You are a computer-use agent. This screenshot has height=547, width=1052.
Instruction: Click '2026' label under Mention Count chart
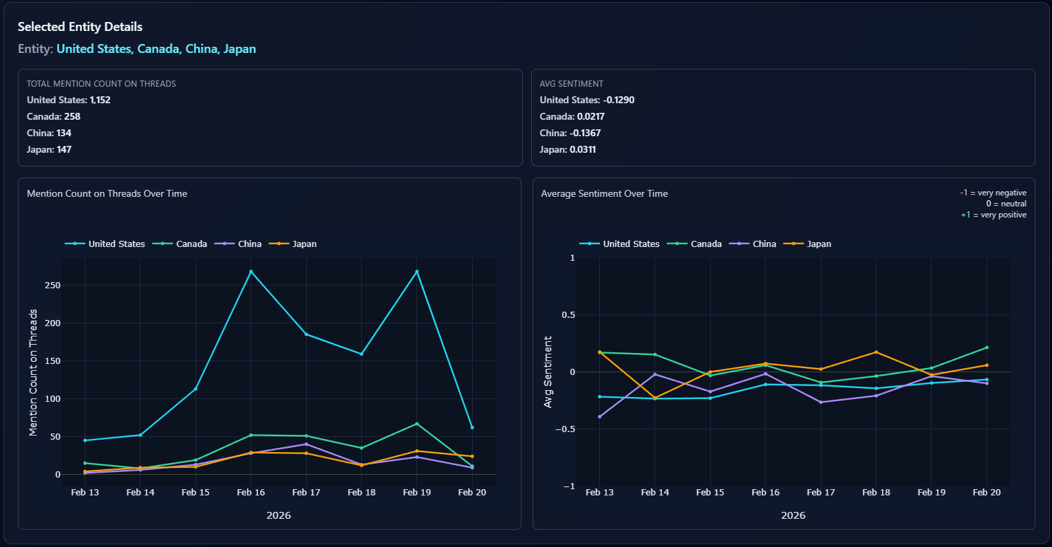tap(279, 515)
